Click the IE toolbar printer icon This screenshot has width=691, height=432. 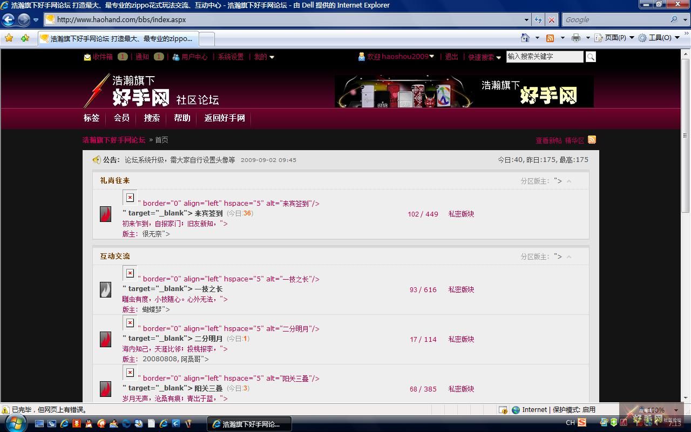(576, 38)
